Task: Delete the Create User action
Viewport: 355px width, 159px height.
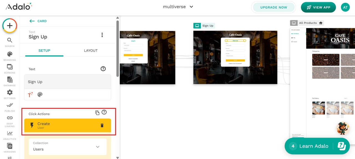Action: coord(102,125)
